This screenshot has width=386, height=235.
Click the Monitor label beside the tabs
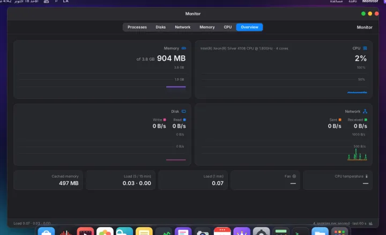[x=365, y=27]
